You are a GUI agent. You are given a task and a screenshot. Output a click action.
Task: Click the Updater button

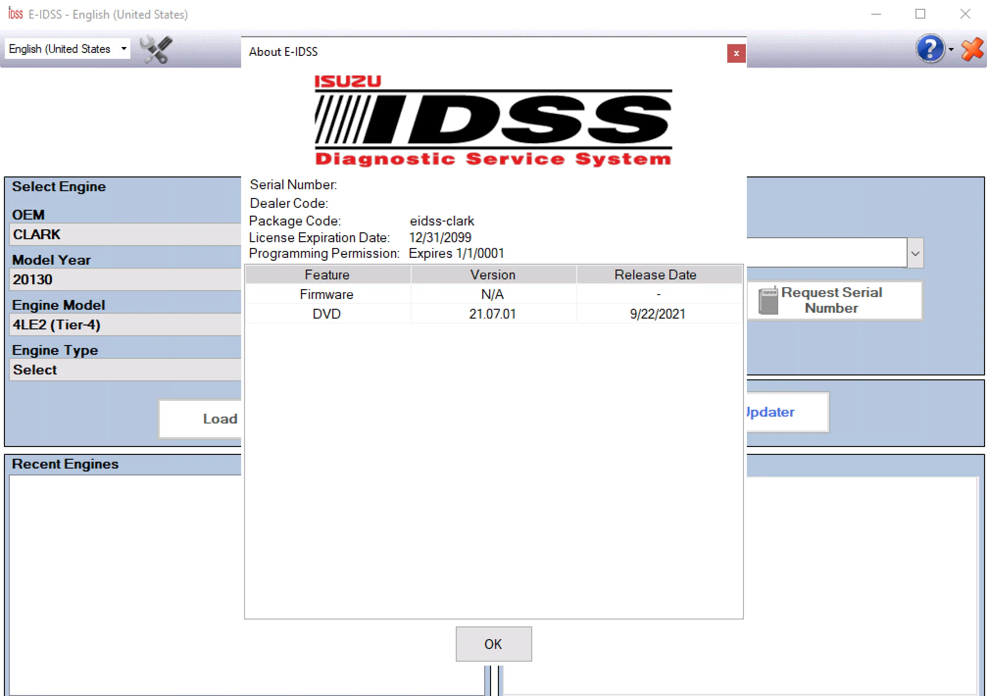[788, 412]
